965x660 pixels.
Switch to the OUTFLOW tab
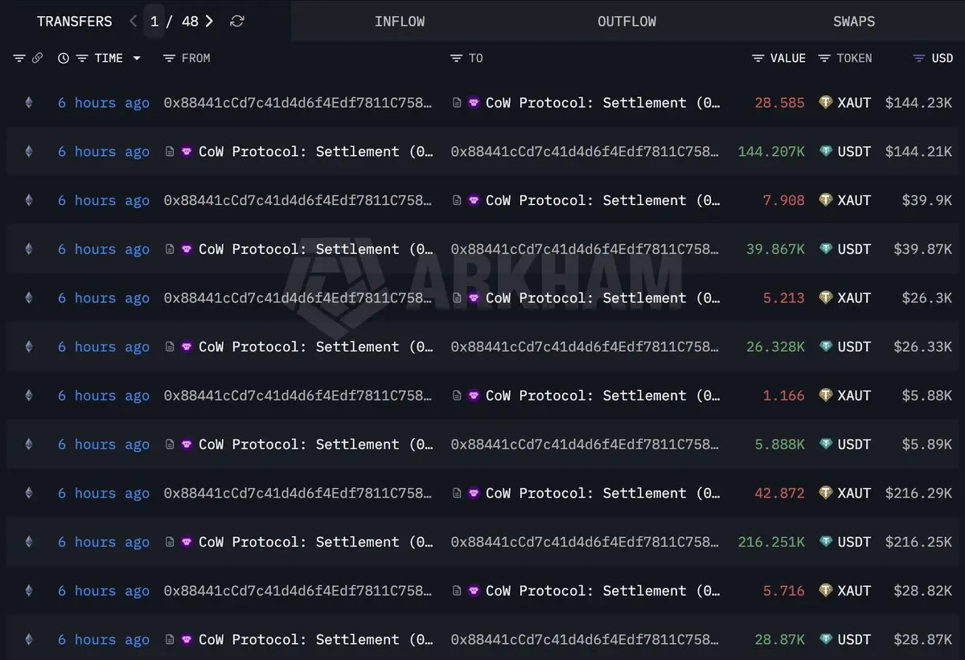(626, 22)
